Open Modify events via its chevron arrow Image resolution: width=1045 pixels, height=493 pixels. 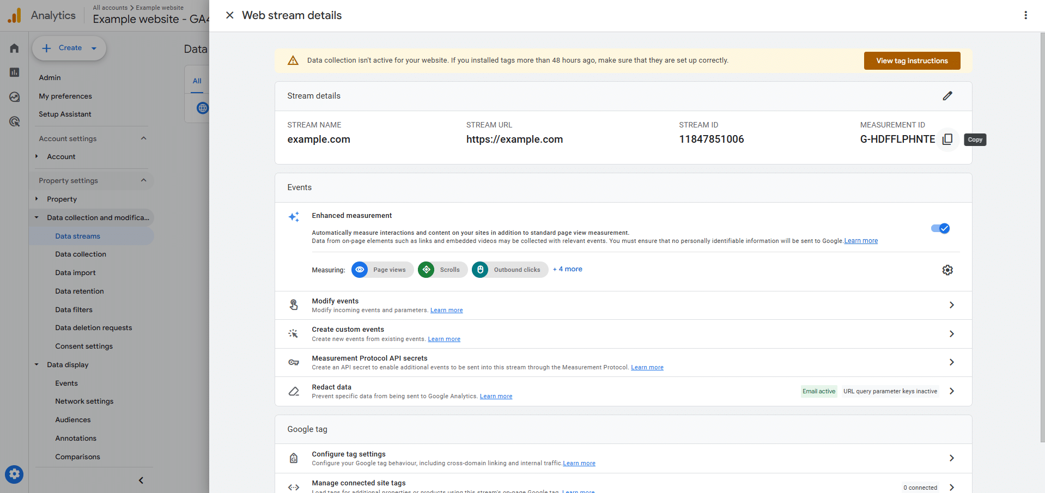pyautogui.click(x=951, y=305)
